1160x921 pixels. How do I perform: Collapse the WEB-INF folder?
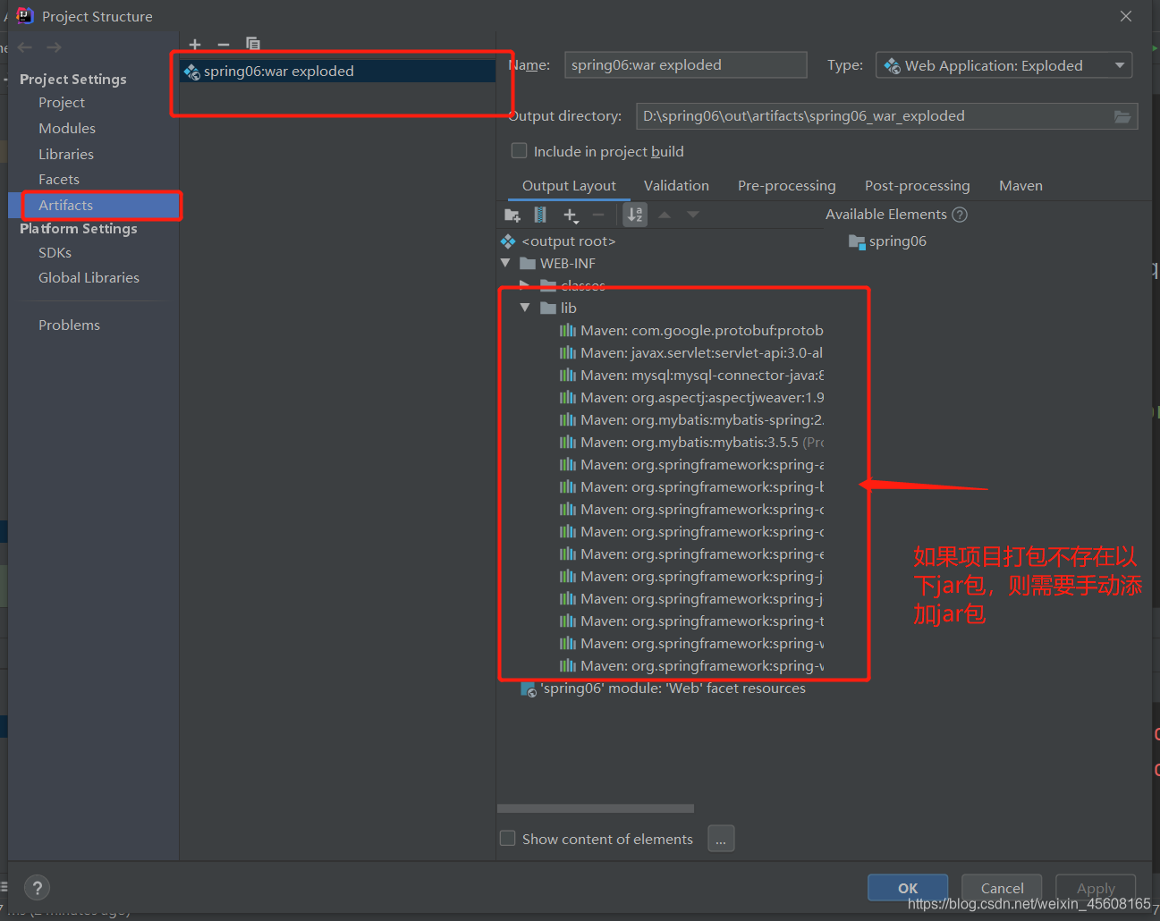click(505, 263)
